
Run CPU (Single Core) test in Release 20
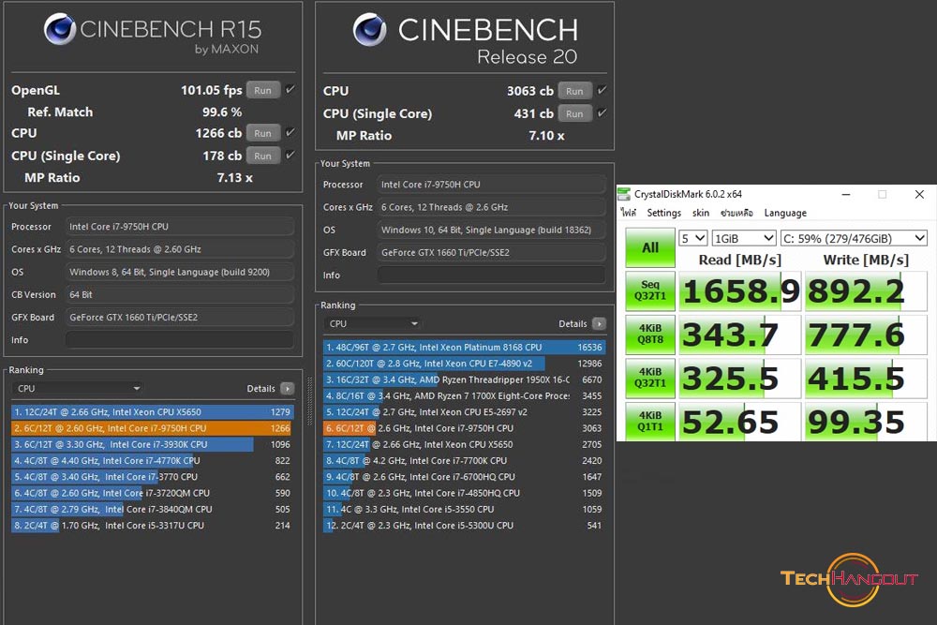(x=575, y=113)
